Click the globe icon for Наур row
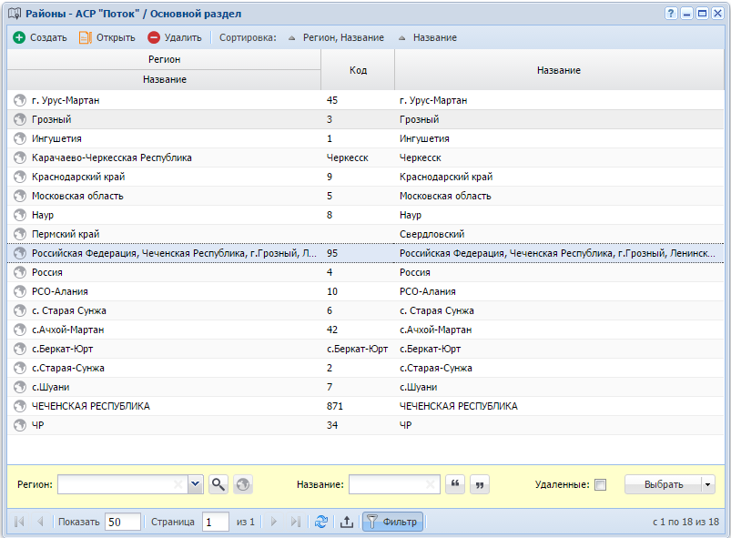This screenshot has width=731, height=538. (20, 215)
